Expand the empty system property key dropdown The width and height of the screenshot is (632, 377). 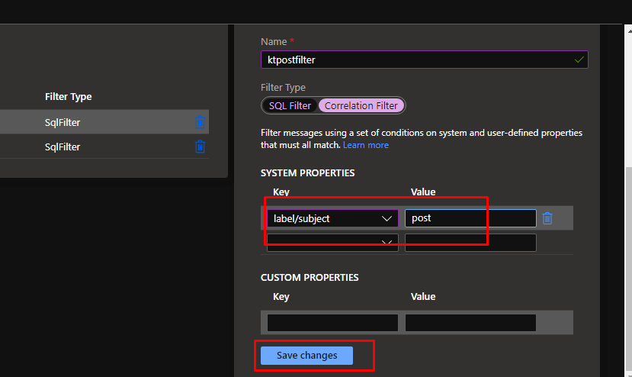point(332,243)
